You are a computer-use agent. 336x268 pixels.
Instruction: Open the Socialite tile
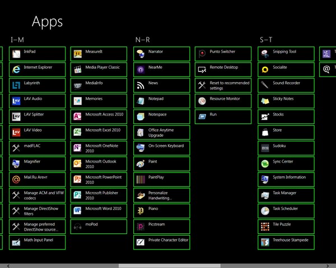point(286,70)
